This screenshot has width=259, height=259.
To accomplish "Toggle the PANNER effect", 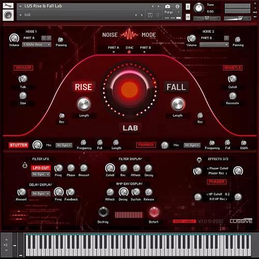I will tap(146, 145).
